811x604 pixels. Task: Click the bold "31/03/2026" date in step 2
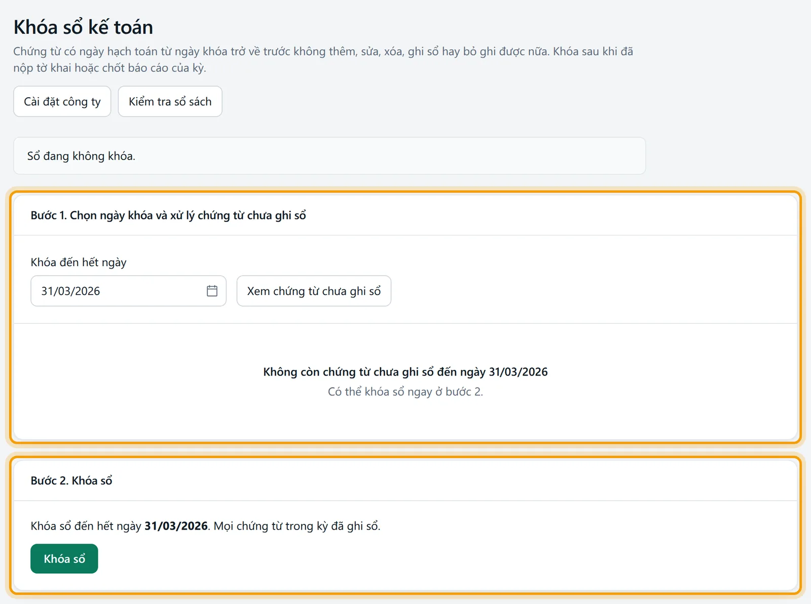tap(176, 526)
